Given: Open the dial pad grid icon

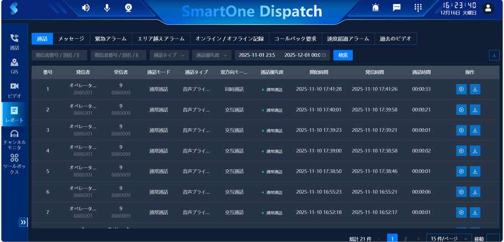Looking at the screenshot, I should 418,8.
